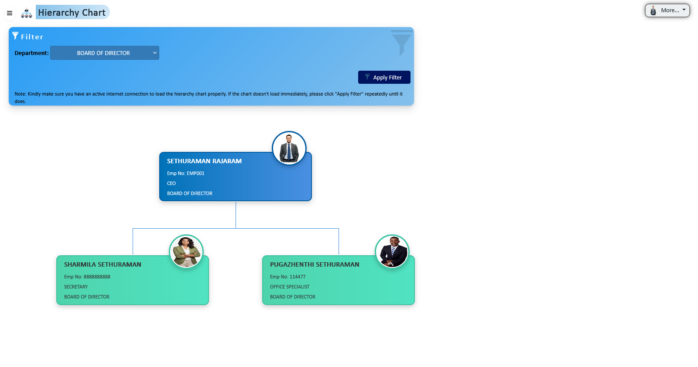Click Sethuraman Rajaram's profile photo
The width and height of the screenshot is (698, 367).
tap(289, 148)
